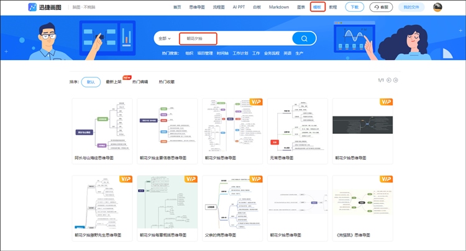
Task: Open 首页 in the top navigation
Action: pyautogui.click(x=177, y=7)
